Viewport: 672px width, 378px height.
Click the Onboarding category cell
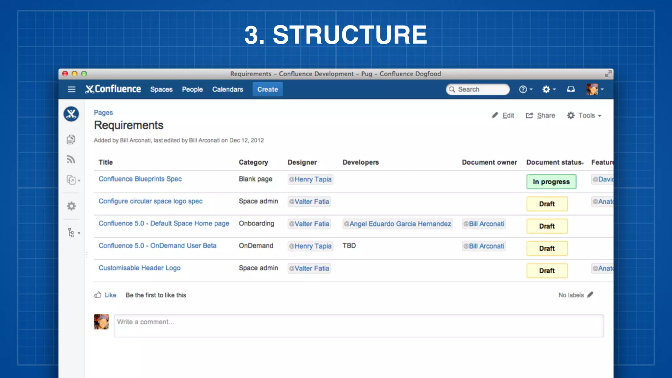257,223
